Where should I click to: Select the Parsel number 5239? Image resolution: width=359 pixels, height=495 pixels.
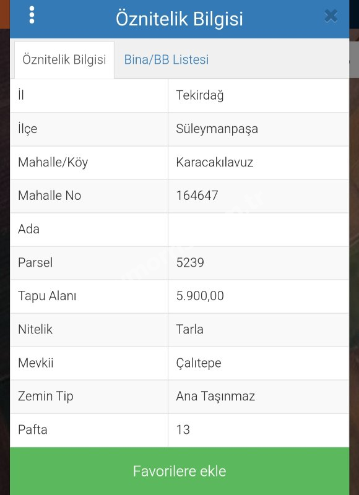[x=190, y=262]
